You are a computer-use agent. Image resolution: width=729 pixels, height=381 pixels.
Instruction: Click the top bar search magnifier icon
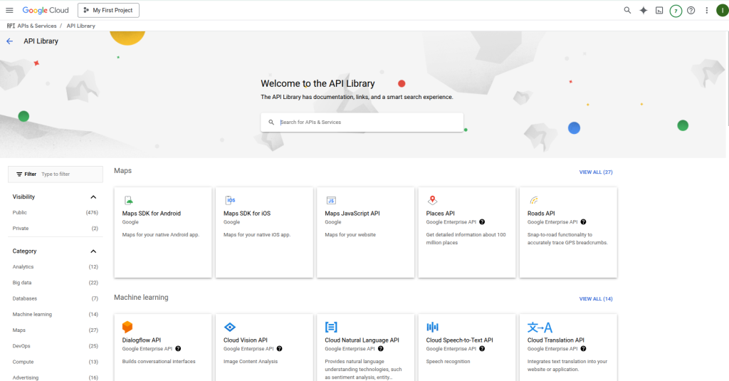[627, 11]
